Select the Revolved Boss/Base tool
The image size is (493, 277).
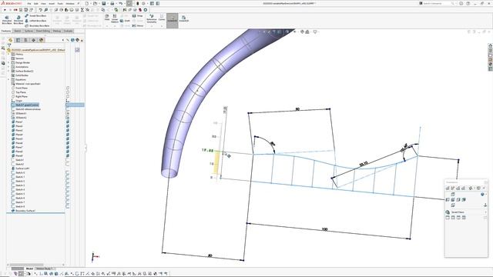(18, 19)
